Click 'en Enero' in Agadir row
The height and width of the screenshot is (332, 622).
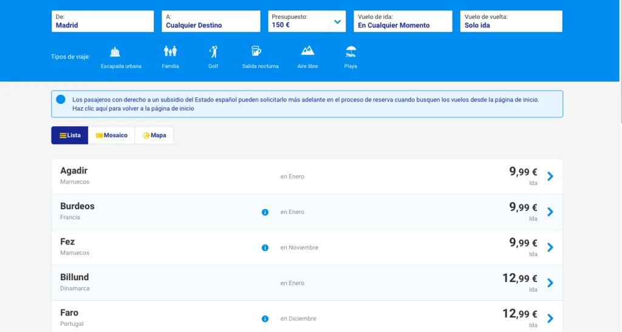(292, 176)
